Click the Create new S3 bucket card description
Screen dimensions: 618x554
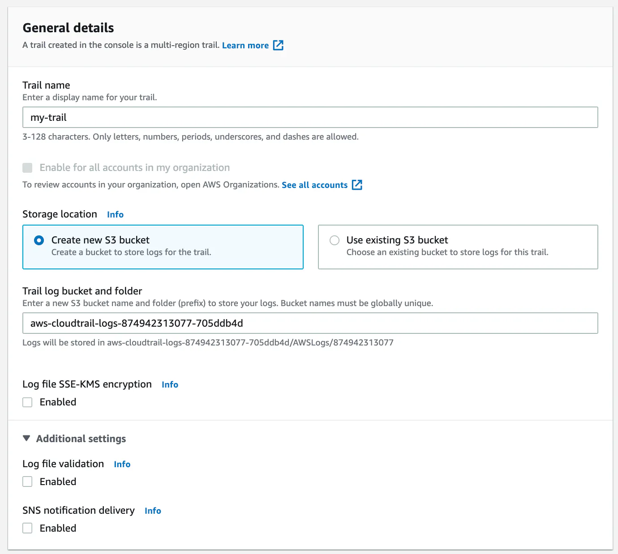[x=131, y=252]
